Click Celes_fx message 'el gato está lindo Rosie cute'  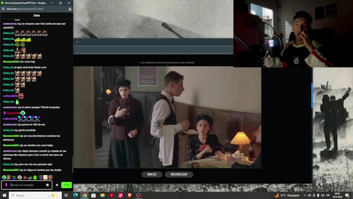click(x=30, y=67)
